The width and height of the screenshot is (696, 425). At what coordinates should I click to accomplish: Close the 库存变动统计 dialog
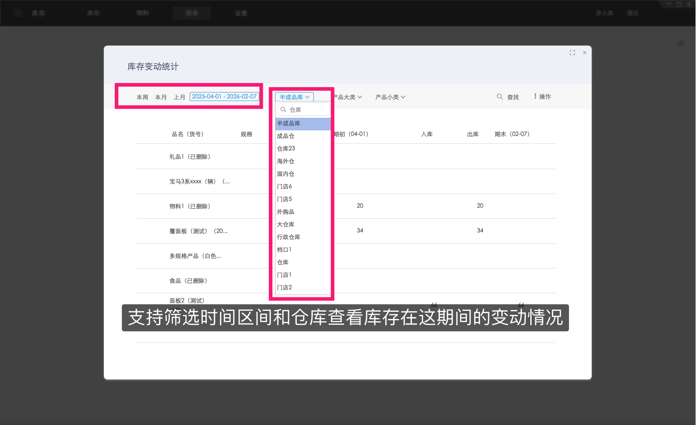(x=584, y=53)
